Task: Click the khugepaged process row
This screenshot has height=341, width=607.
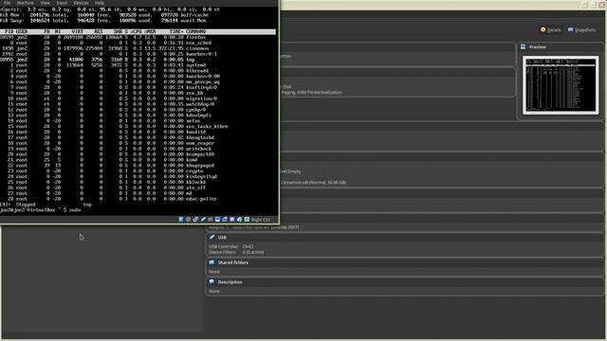Action: click(x=138, y=166)
